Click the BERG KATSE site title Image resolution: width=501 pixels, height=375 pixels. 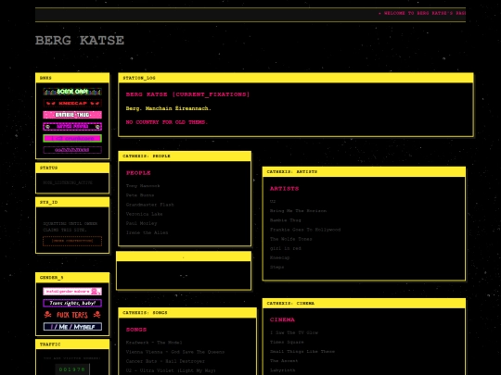click(x=80, y=41)
